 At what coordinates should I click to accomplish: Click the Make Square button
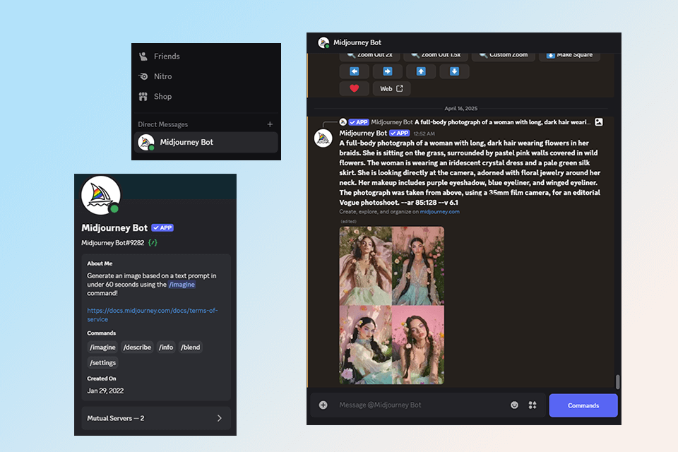point(569,55)
